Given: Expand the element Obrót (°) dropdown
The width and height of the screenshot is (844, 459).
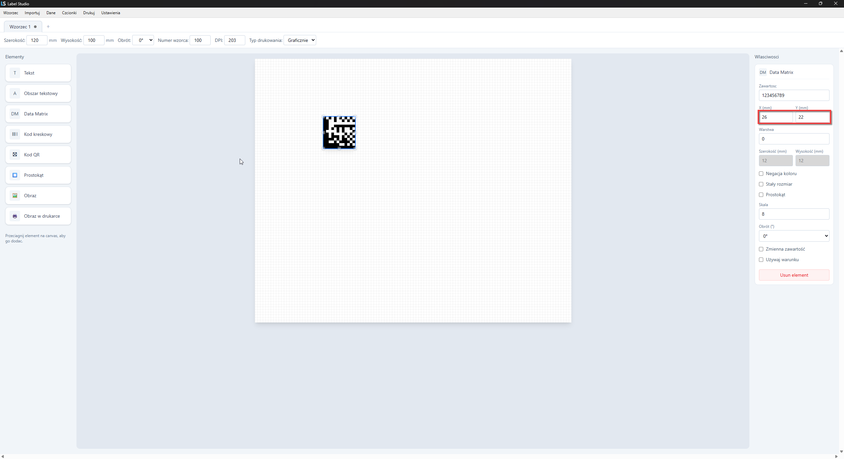Looking at the screenshot, I should click(x=794, y=236).
